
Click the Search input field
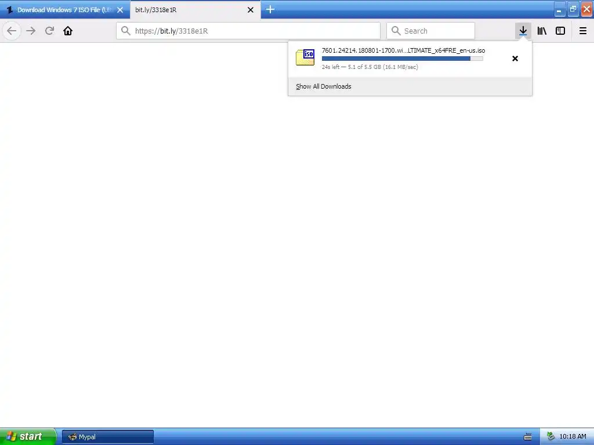coord(431,31)
